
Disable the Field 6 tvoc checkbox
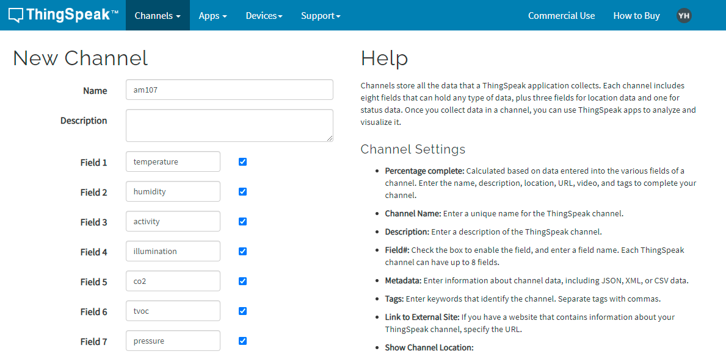point(242,311)
